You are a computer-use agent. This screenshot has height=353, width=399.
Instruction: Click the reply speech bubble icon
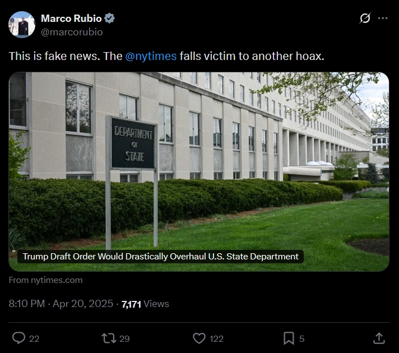click(19, 338)
